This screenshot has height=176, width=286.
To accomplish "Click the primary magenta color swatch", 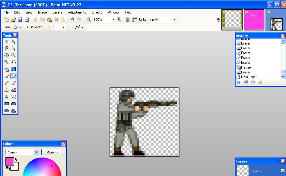I will point(9,162).
